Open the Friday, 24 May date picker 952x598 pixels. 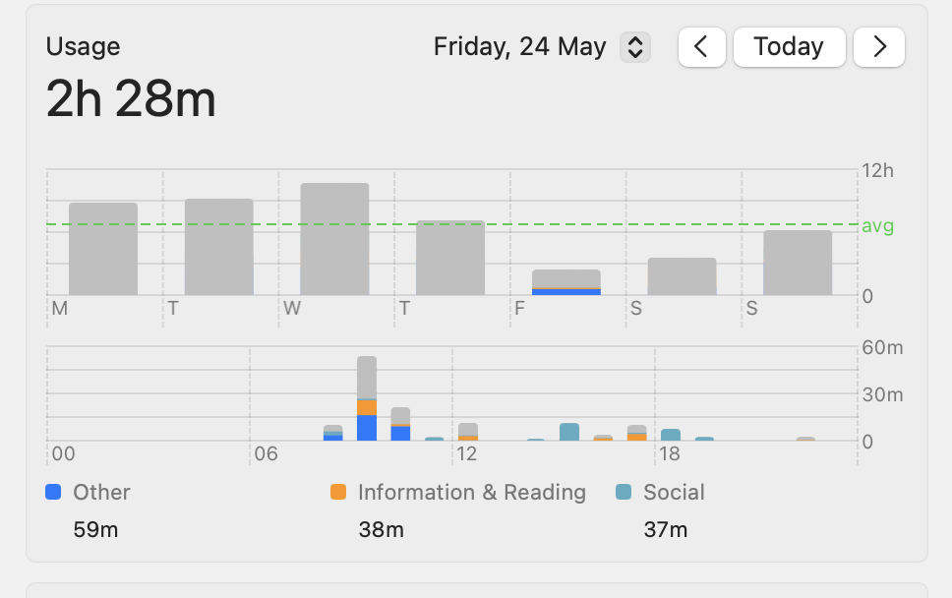pyautogui.click(x=520, y=47)
